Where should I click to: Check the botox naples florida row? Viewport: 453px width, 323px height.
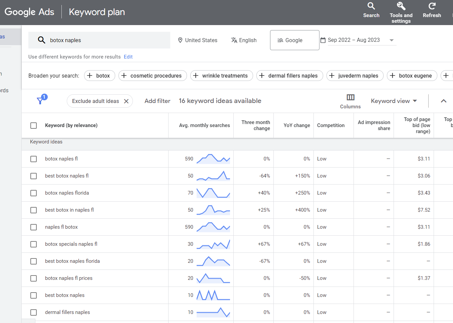(x=33, y=193)
